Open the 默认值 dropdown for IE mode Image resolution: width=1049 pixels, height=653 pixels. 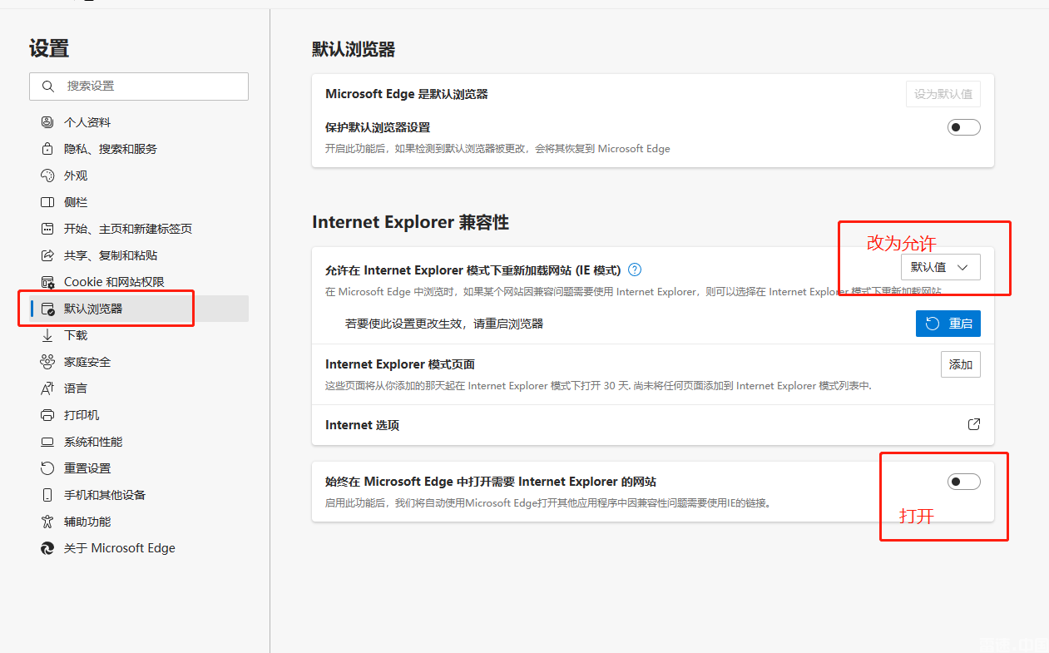pyautogui.click(x=941, y=267)
